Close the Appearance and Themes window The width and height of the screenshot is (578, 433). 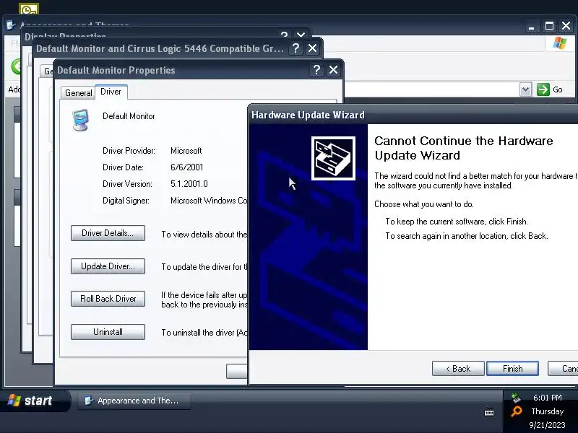[566, 26]
